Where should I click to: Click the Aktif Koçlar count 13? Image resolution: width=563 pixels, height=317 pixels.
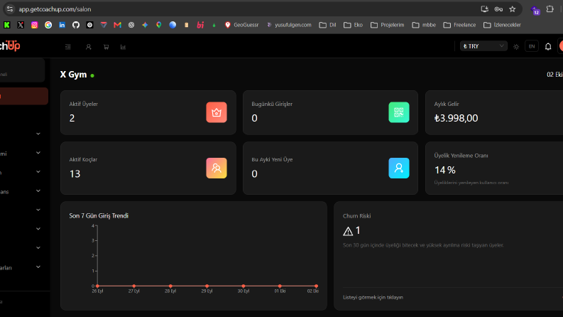[x=75, y=174]
